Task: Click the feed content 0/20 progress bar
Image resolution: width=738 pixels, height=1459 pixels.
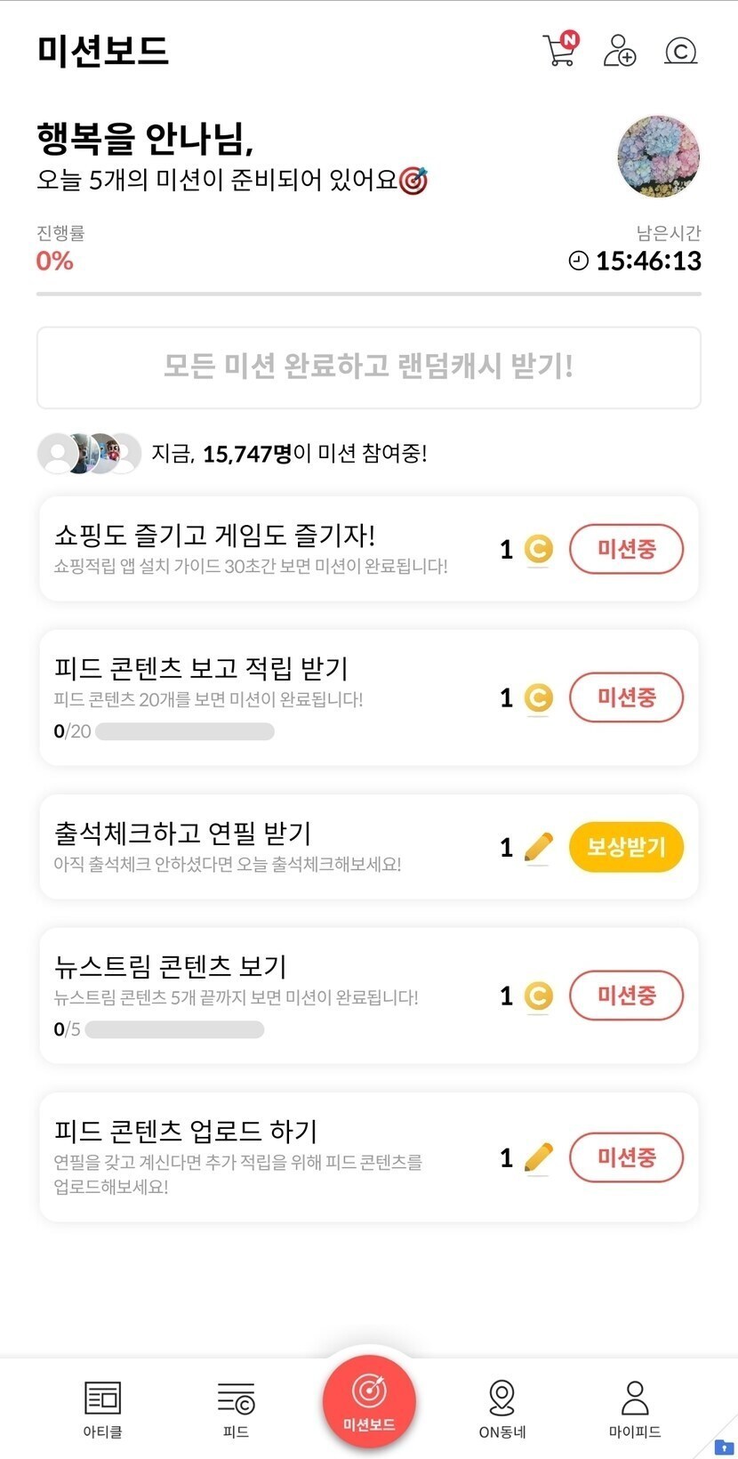Action: [184, 732]
